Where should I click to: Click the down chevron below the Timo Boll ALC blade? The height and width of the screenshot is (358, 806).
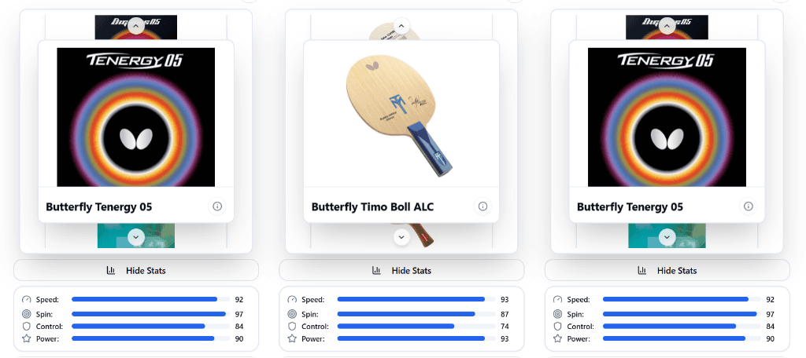[401, 236]
